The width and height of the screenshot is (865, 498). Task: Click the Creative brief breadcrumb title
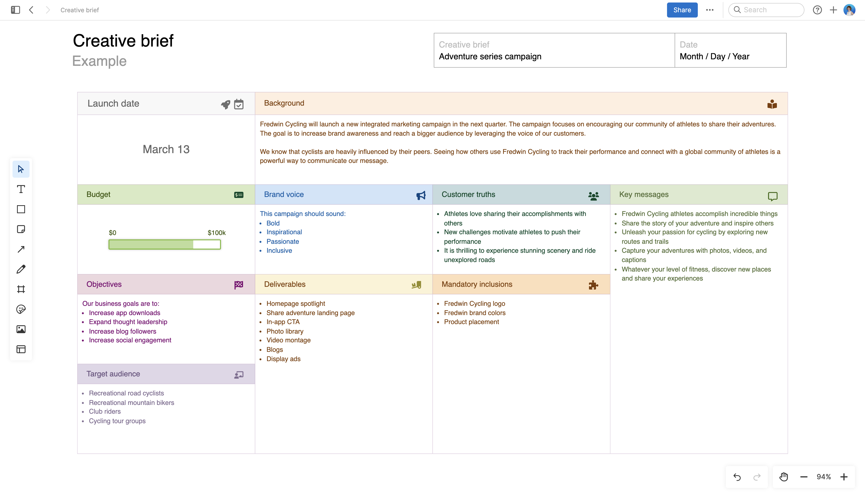[79, 10]
